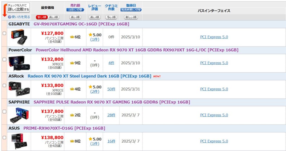Click the star icon in ASRock row
The height and width of the screenshot is (151, 286).
[x=90, y=87]
